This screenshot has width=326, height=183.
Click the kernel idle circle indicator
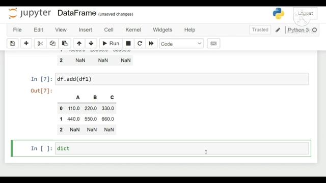point(314,30)
